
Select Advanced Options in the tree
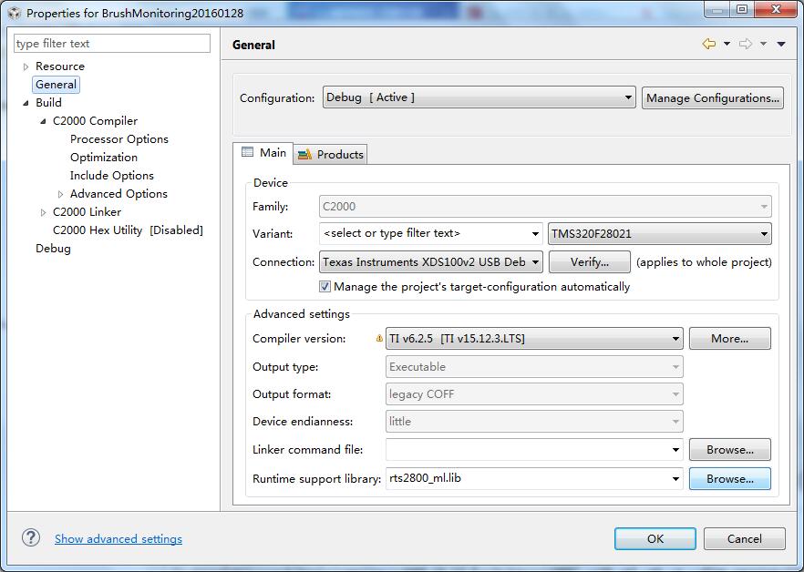pos(119,194)
